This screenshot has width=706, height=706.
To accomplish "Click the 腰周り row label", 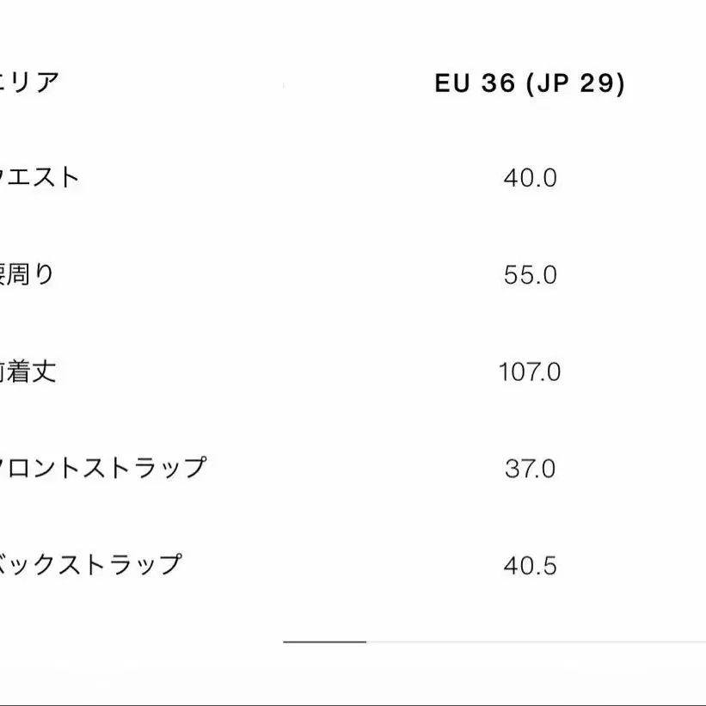I will pos(27,275).
